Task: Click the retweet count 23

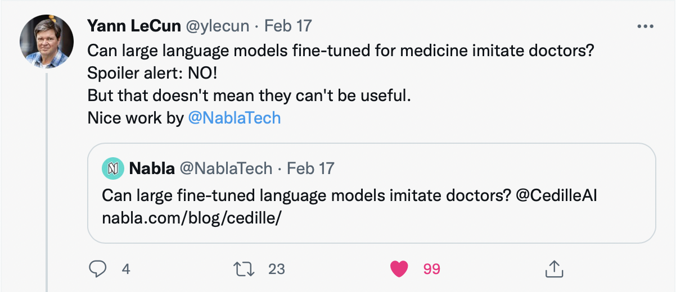Action: point(277,269)
